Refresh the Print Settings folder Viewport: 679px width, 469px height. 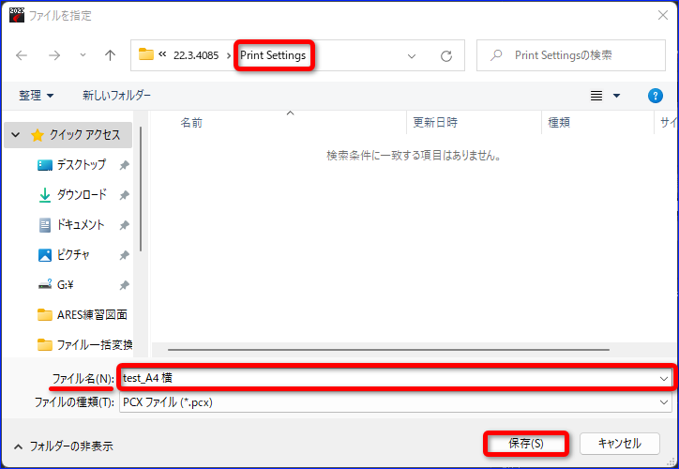pos(446,56)
